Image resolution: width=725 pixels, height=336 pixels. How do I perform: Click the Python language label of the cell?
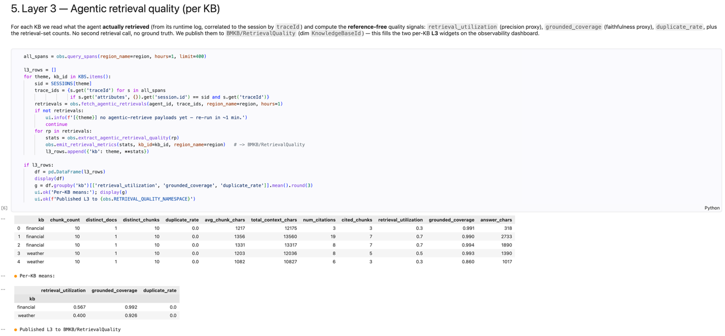(x=712, y=208)
